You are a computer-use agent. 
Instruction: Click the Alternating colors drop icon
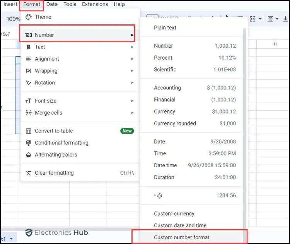tap(29, 155)
